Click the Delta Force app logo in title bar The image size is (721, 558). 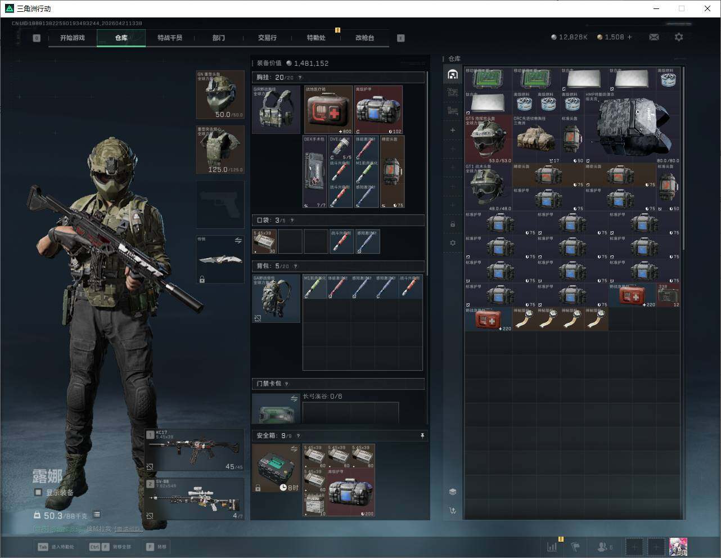tap(9, 8)
